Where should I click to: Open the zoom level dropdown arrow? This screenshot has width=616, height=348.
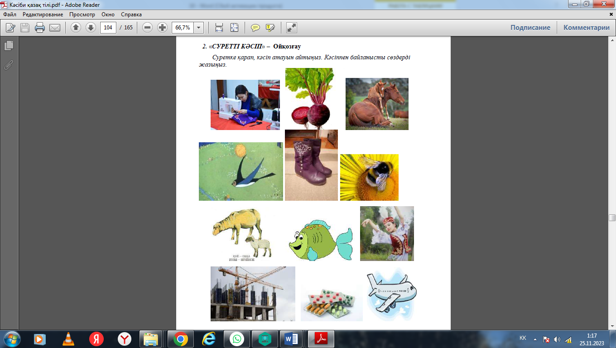[x=198, y=28]
